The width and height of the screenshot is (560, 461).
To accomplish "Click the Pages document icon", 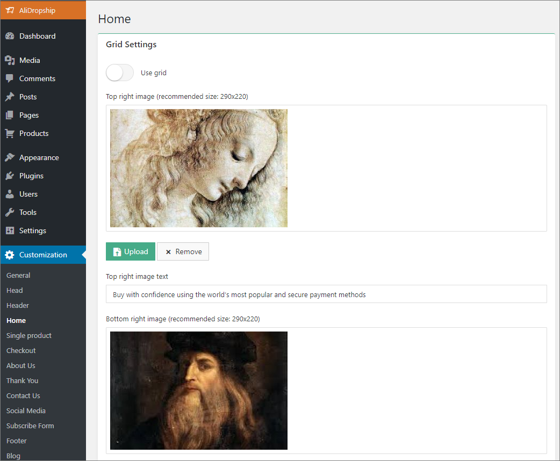I will click(x=10, y=115).
